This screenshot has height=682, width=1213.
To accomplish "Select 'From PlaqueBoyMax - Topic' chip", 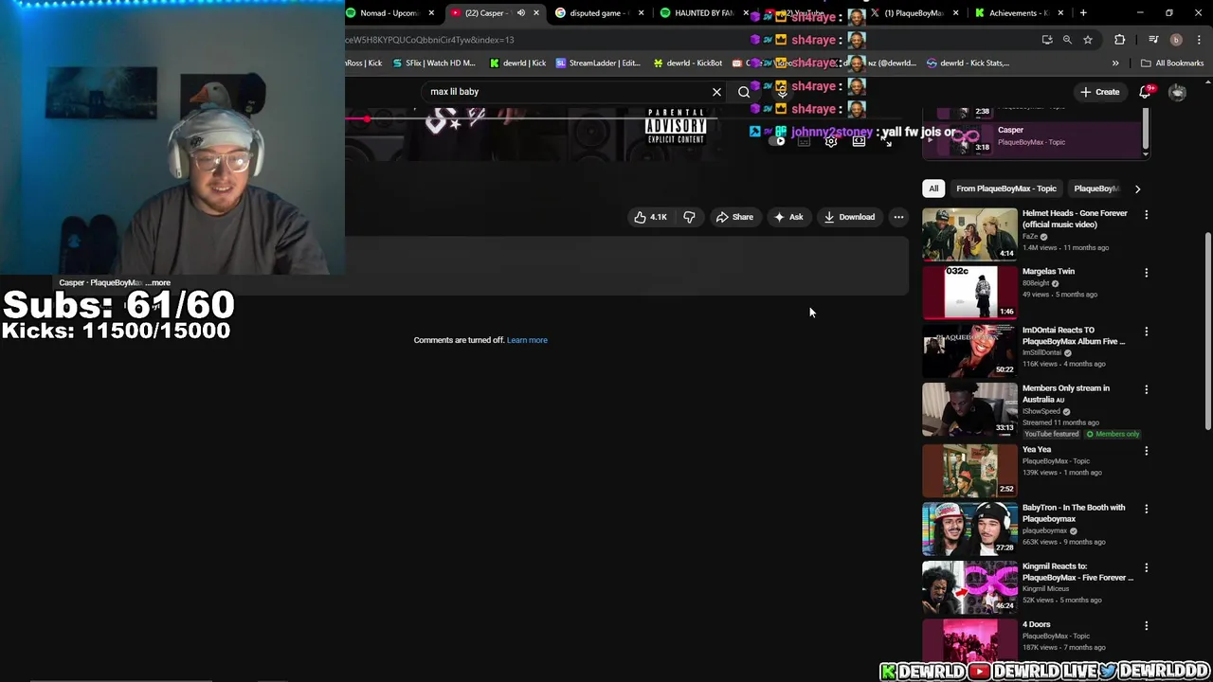I will (1005, 188).
